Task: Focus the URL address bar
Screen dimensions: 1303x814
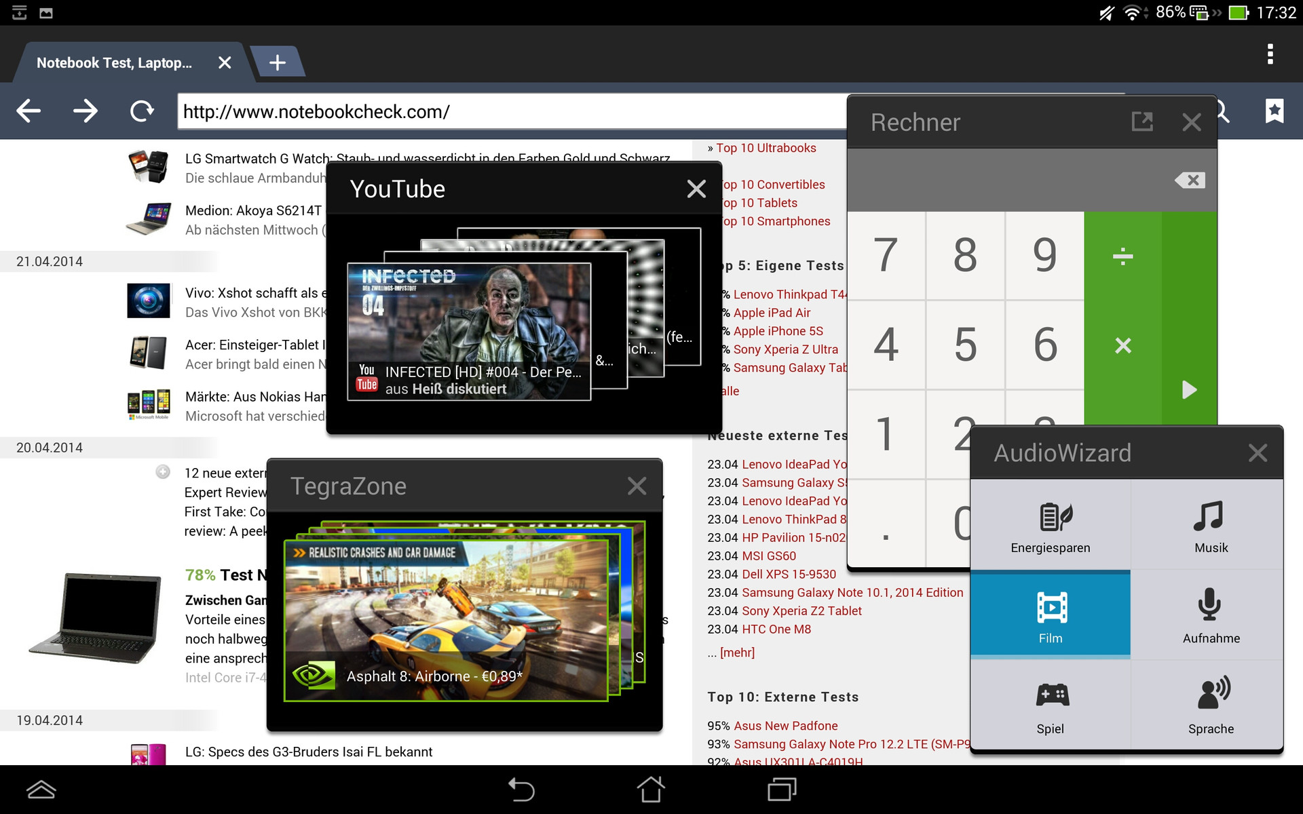Action: (x=512, y=111)
